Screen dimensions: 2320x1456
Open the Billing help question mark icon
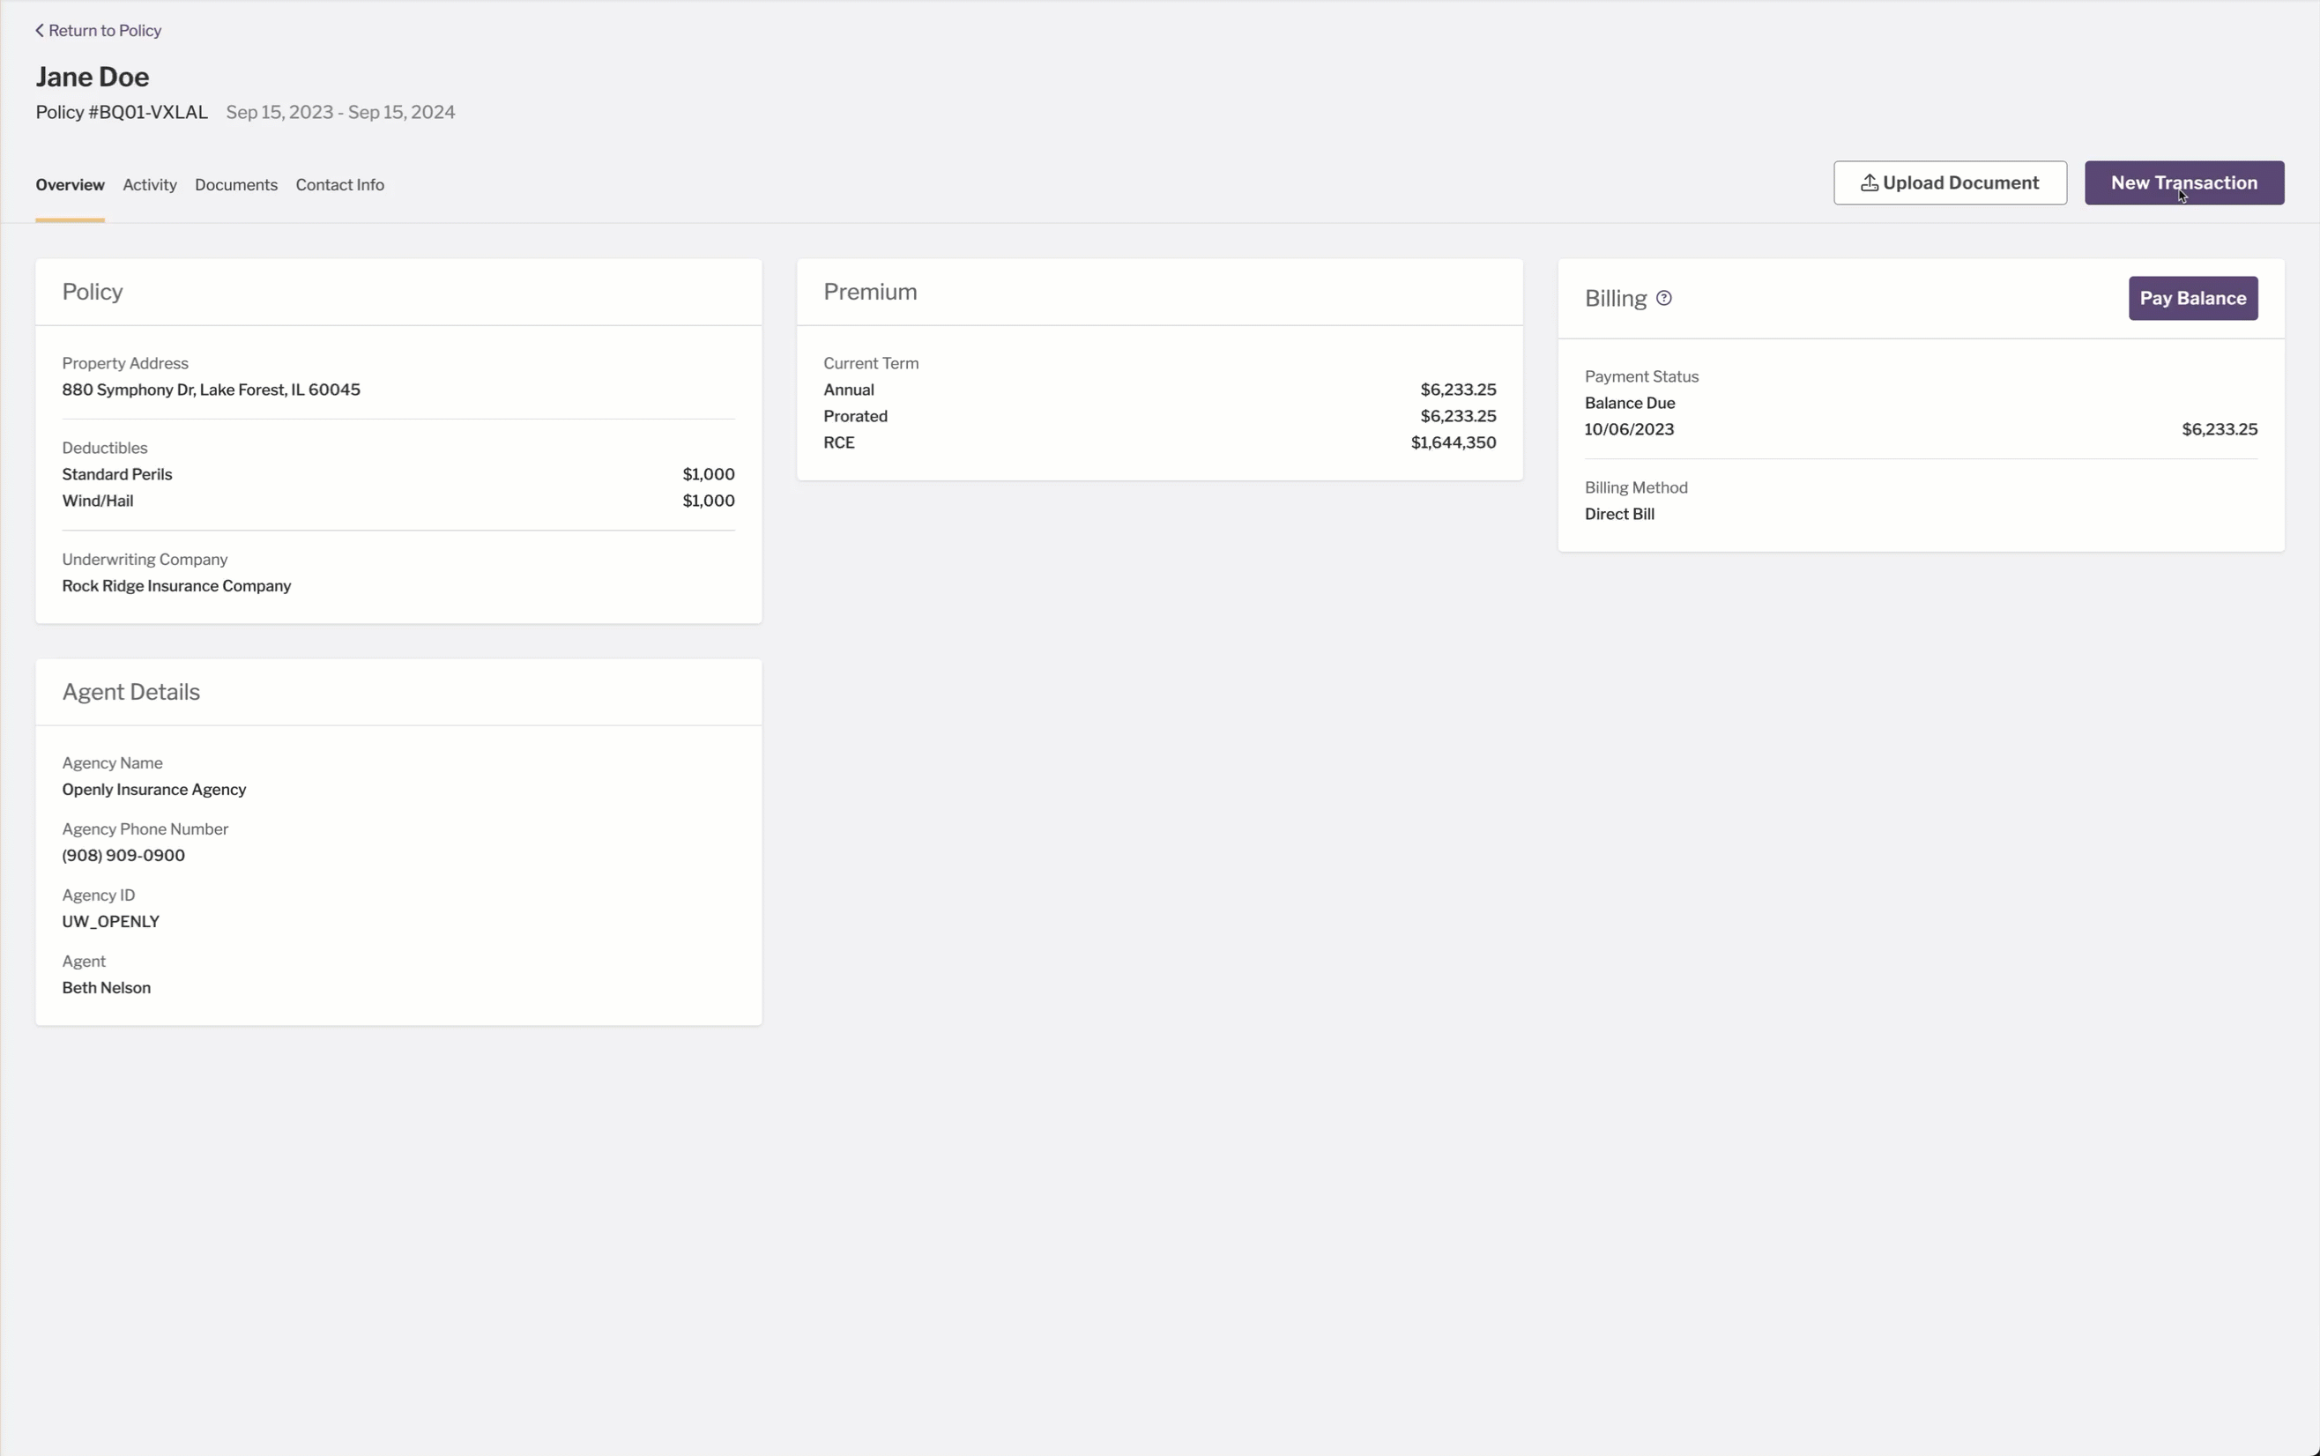1663,299
